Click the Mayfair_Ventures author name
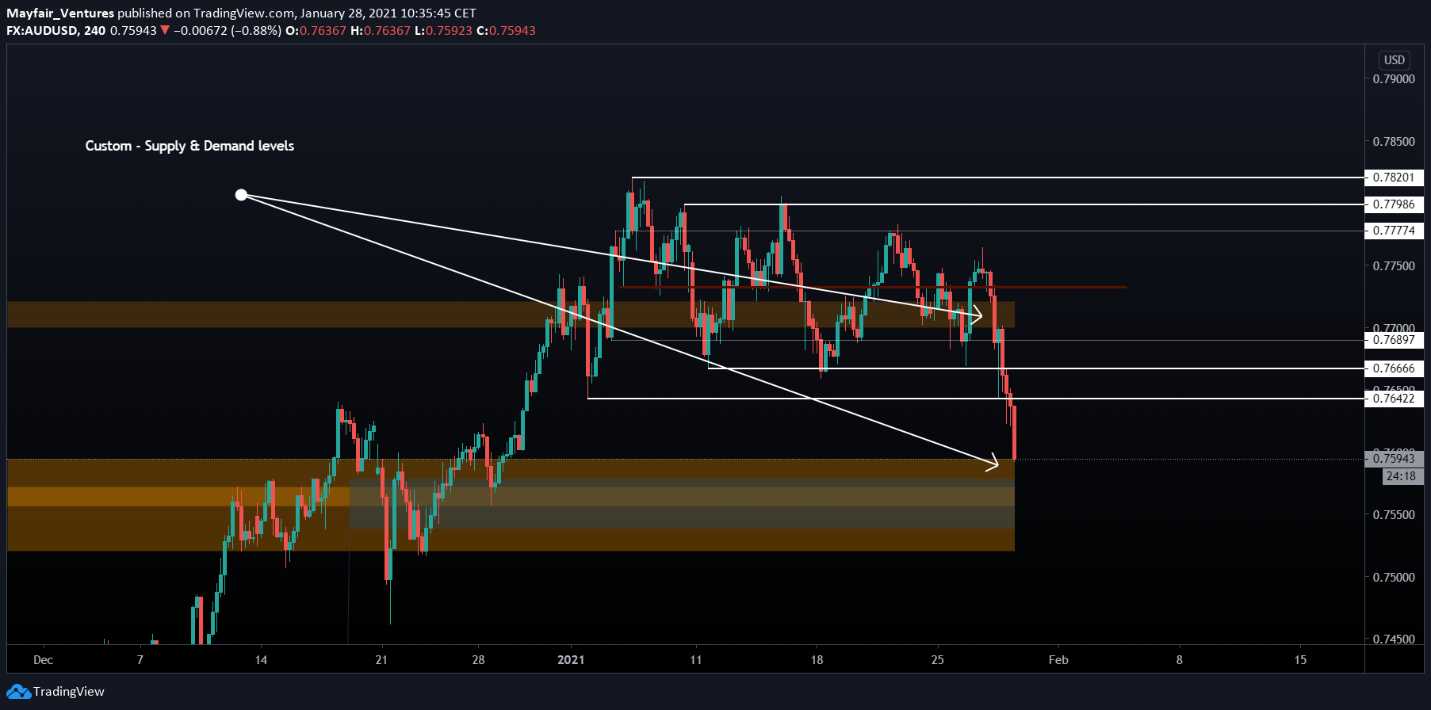This screenshot has width=1431, height=710. 60,13
